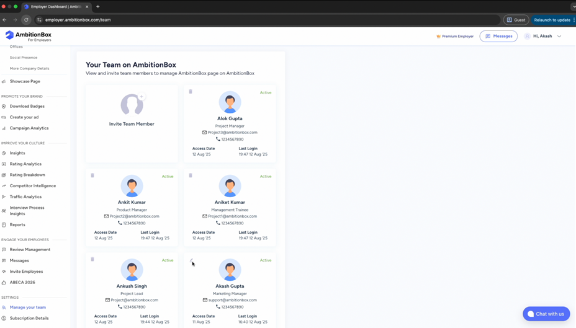This screenshot has height=328, width=576.
Task: Open the Chat with us widget
Action: (546, 314)
